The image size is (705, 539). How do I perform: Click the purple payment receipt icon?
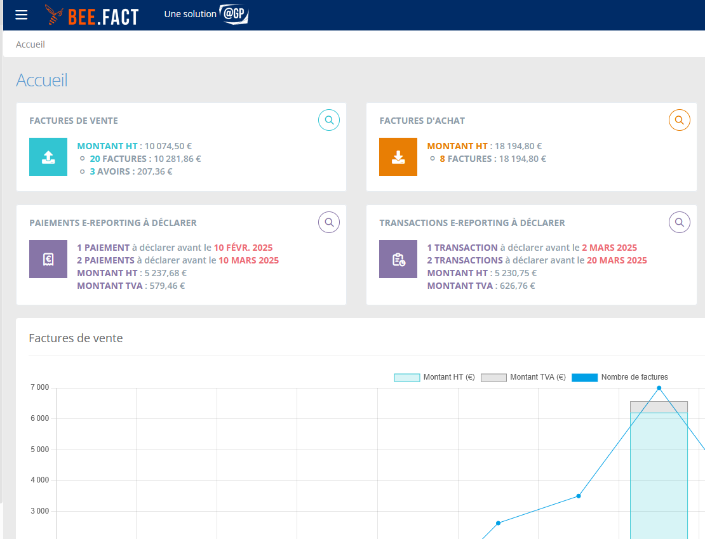click(x=48, y=259)
